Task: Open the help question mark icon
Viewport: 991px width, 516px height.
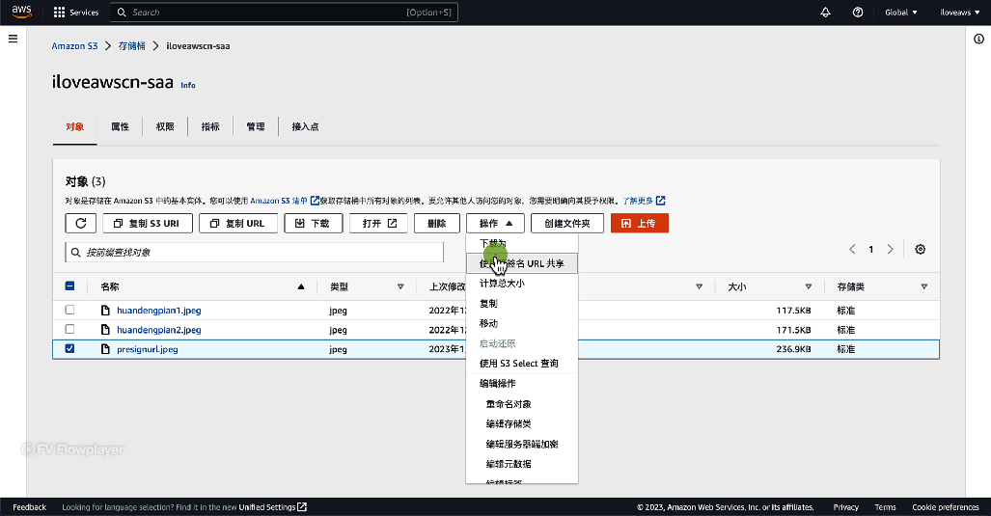Action: point(858,12)
